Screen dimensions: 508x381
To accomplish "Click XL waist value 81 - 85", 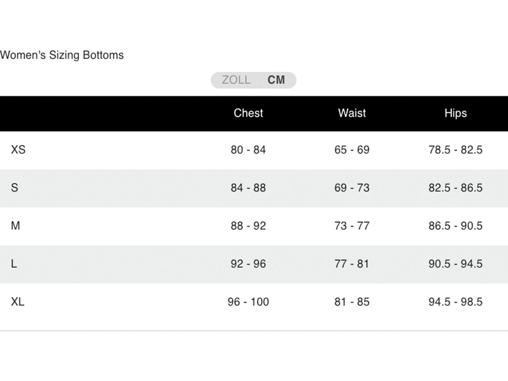I will point(352,302).
